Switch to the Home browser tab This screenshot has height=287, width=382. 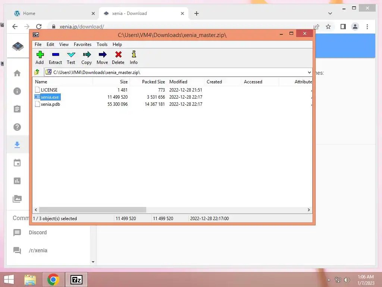coord(51,13)
